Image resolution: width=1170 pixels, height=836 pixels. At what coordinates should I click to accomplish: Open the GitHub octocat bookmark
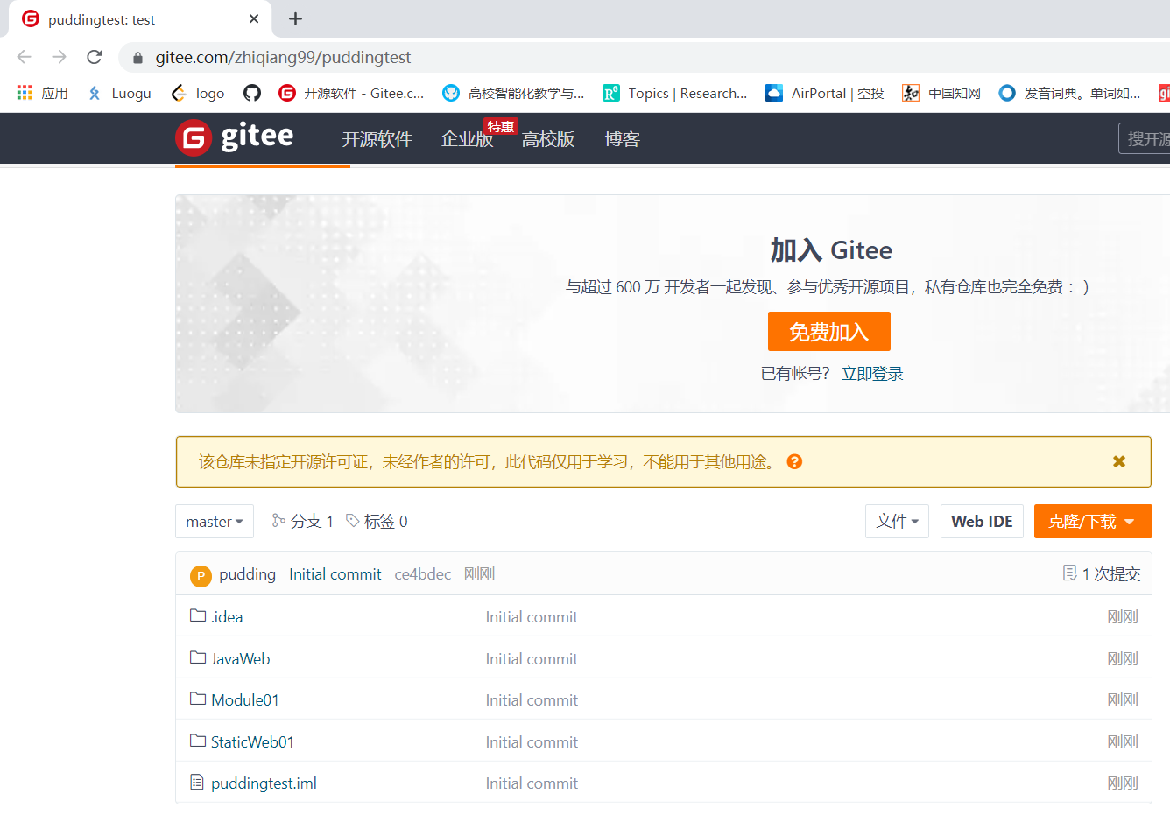point(252,93)
